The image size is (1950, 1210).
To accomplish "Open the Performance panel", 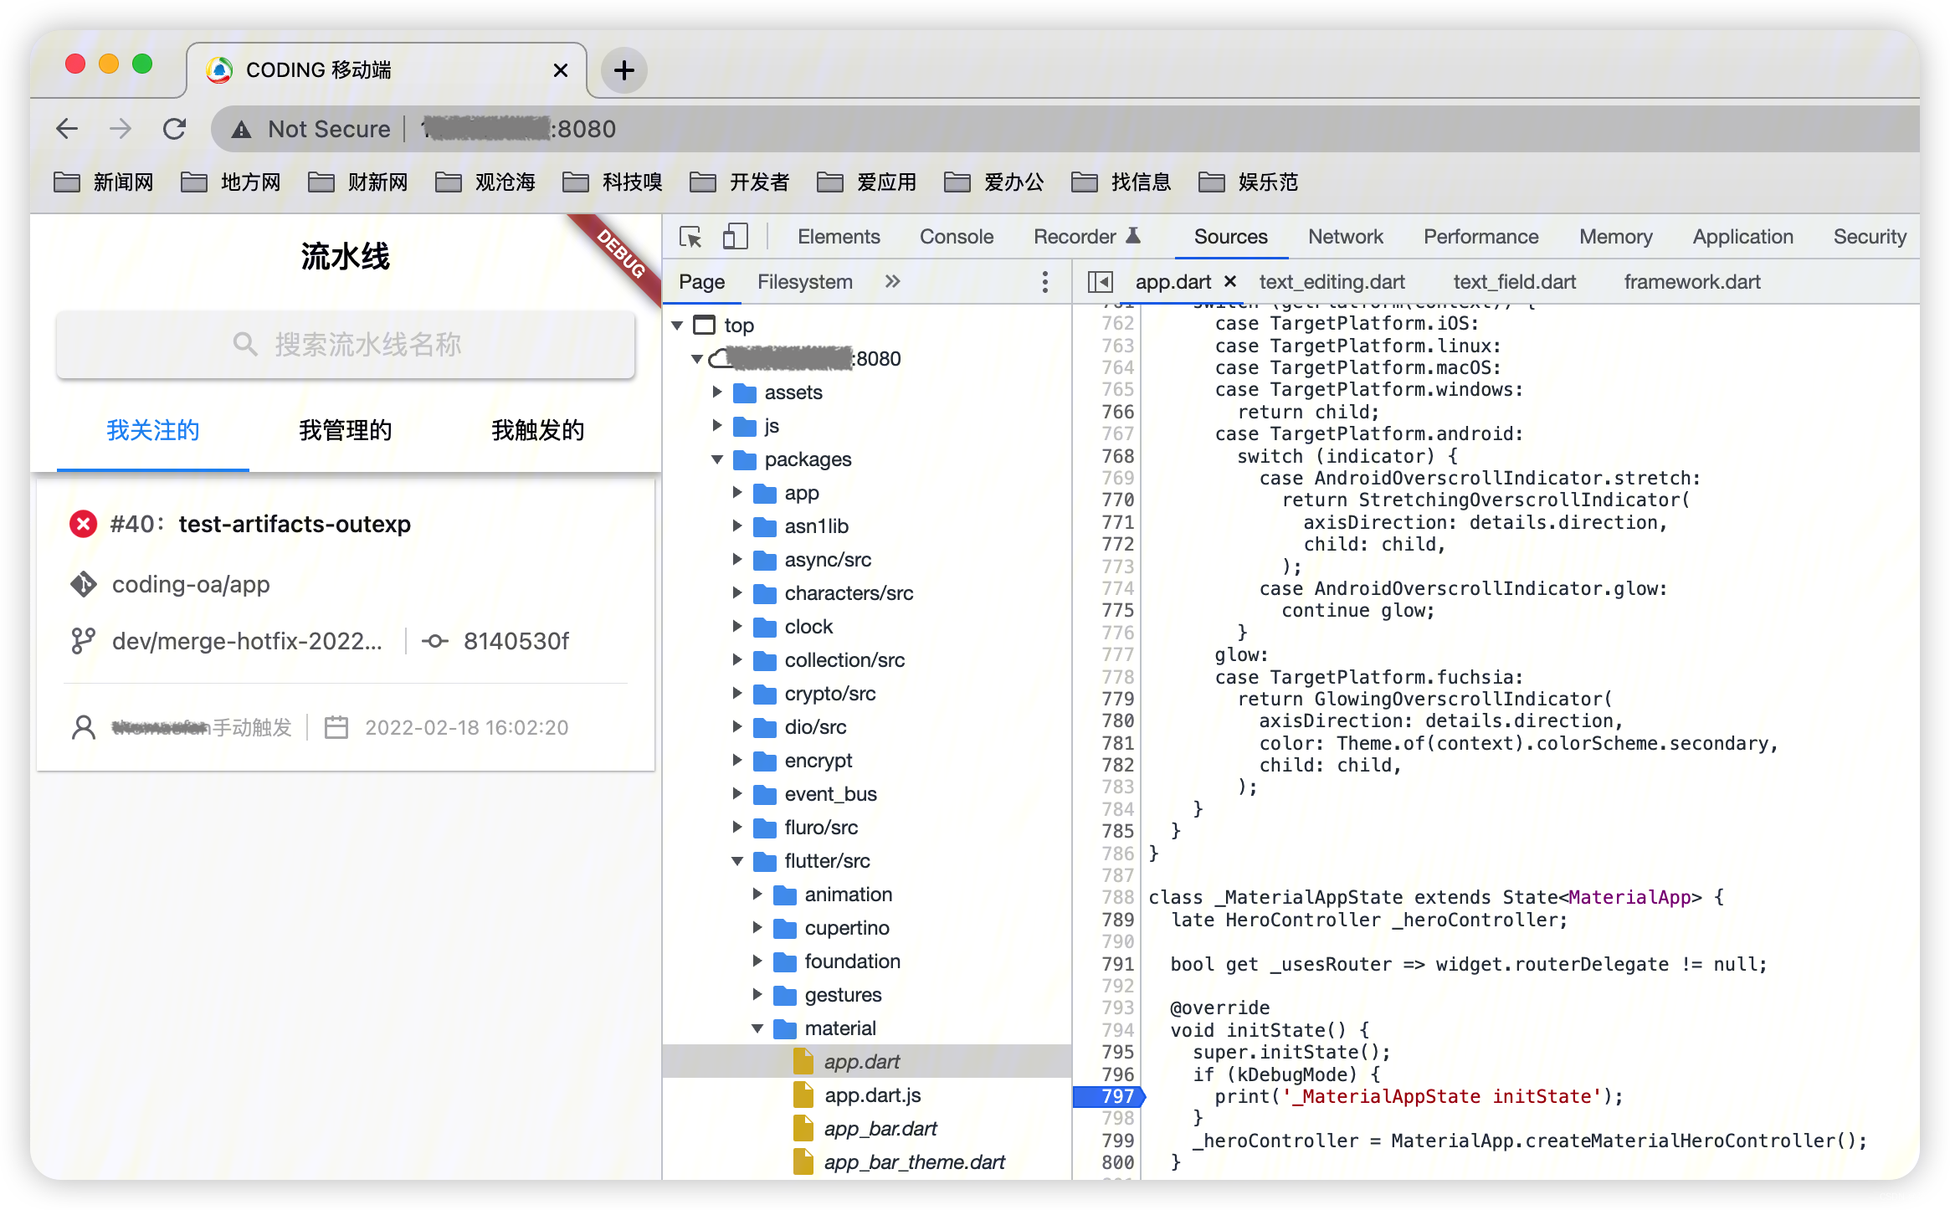I will pyautogui.click(x=1480, y=237).
